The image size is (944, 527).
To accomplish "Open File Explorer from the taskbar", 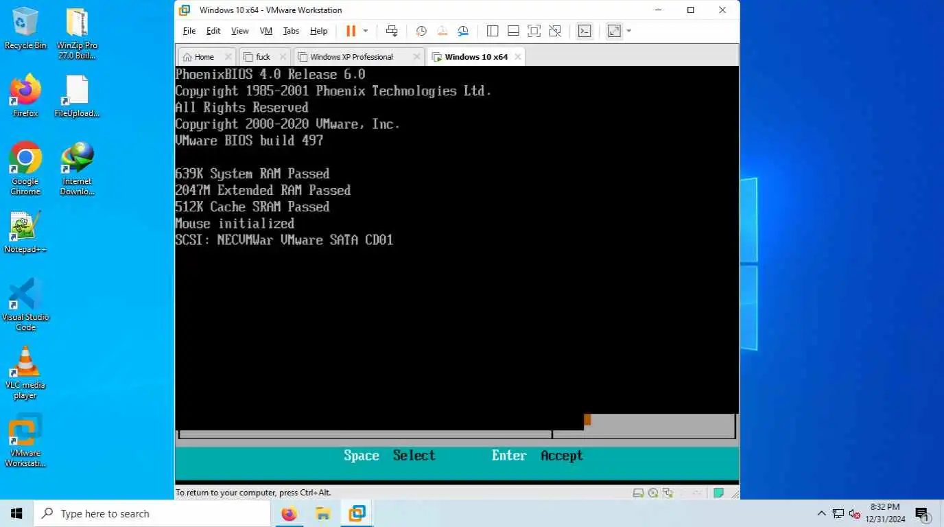I will [323, 513].
